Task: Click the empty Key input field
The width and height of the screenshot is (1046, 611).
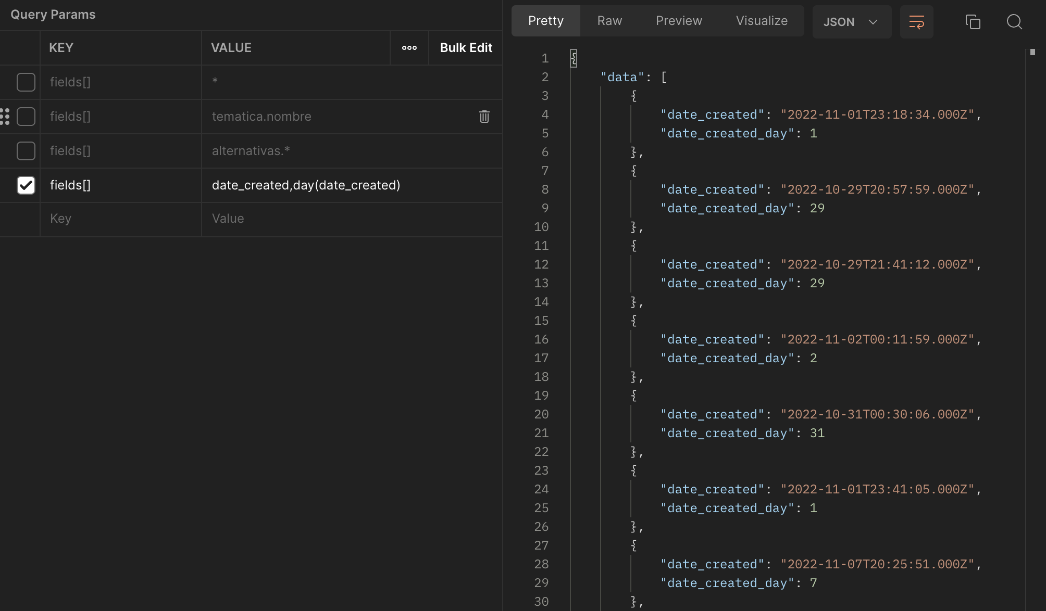Action: (x=121, y=219)
